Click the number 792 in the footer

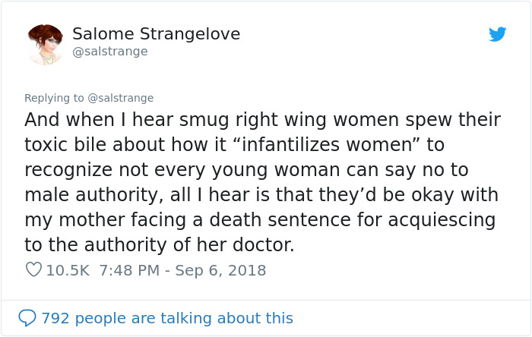click(55, 318)
